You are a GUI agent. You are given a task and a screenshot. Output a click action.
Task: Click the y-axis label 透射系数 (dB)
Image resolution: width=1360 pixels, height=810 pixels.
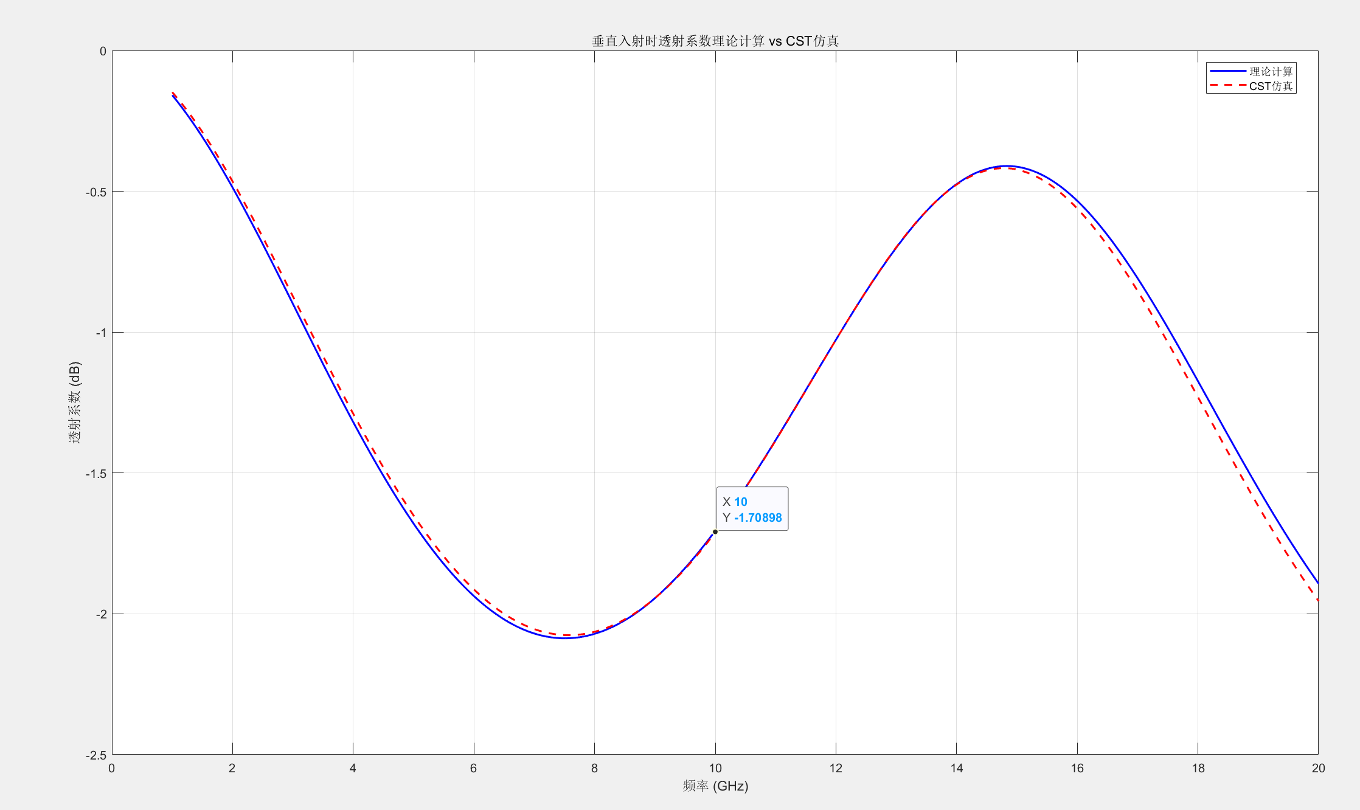(75, 403)
